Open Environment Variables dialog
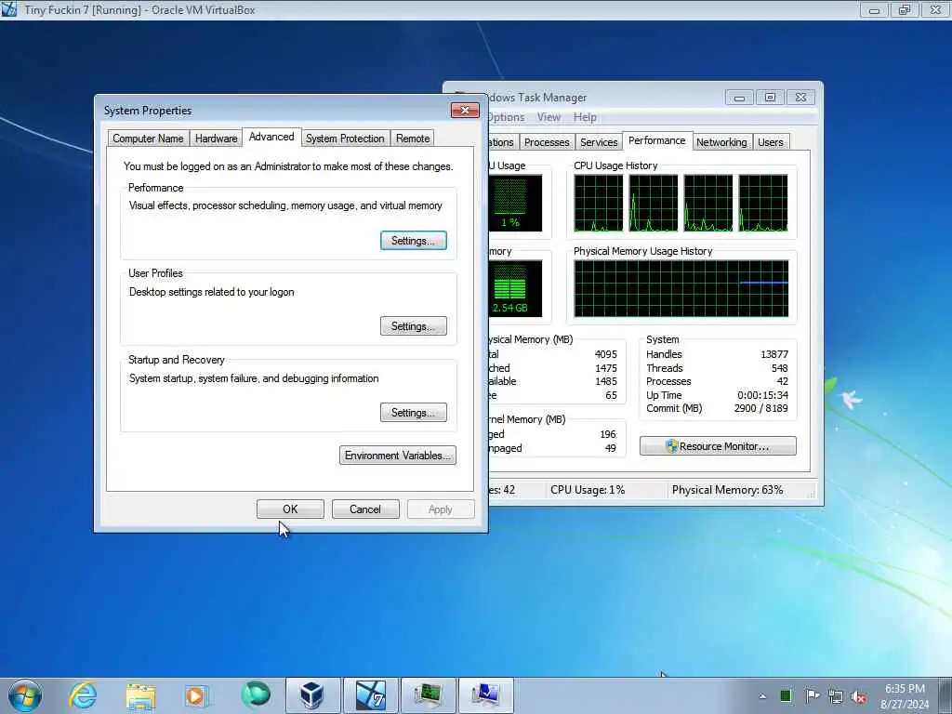The image size is (952, 714). pyautogui.click(x=398, y=456)
